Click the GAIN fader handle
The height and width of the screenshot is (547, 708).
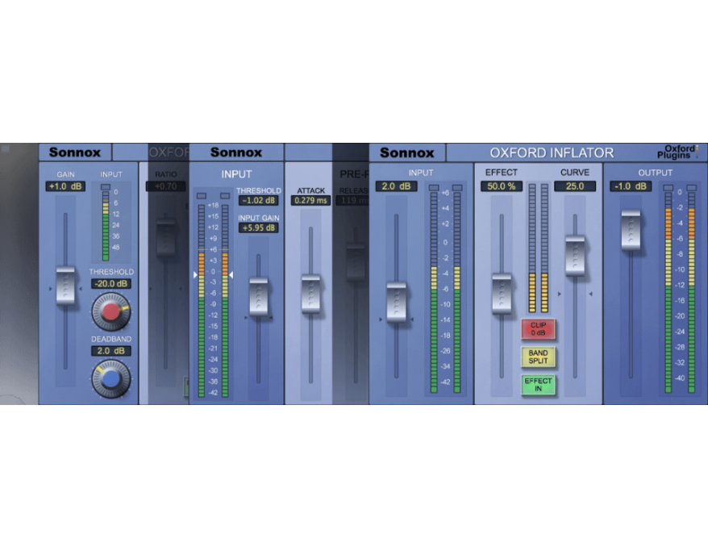coord(65,286)
